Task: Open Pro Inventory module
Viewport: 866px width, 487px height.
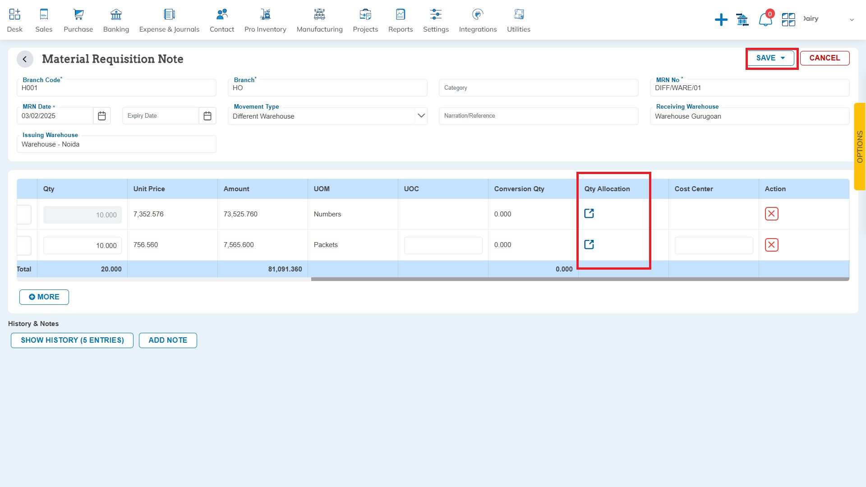Action: [x=265, y=20]
